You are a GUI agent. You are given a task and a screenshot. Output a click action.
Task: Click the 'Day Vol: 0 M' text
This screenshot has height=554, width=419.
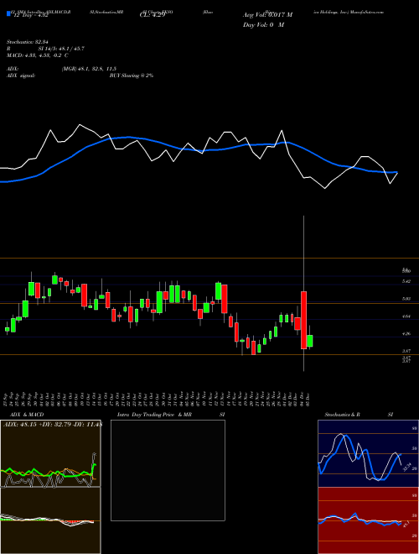coord(263,25)
